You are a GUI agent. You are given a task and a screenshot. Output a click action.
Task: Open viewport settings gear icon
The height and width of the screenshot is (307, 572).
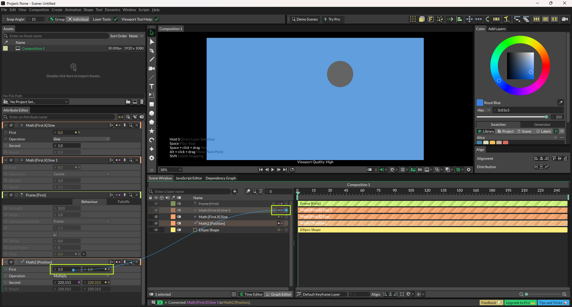click(469, 170)
